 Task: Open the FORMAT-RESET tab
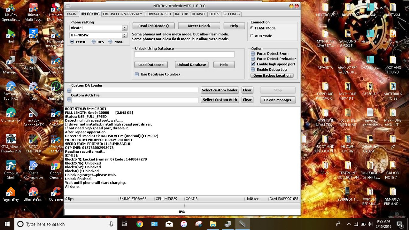pyautogui.click(x=158, y=14)
